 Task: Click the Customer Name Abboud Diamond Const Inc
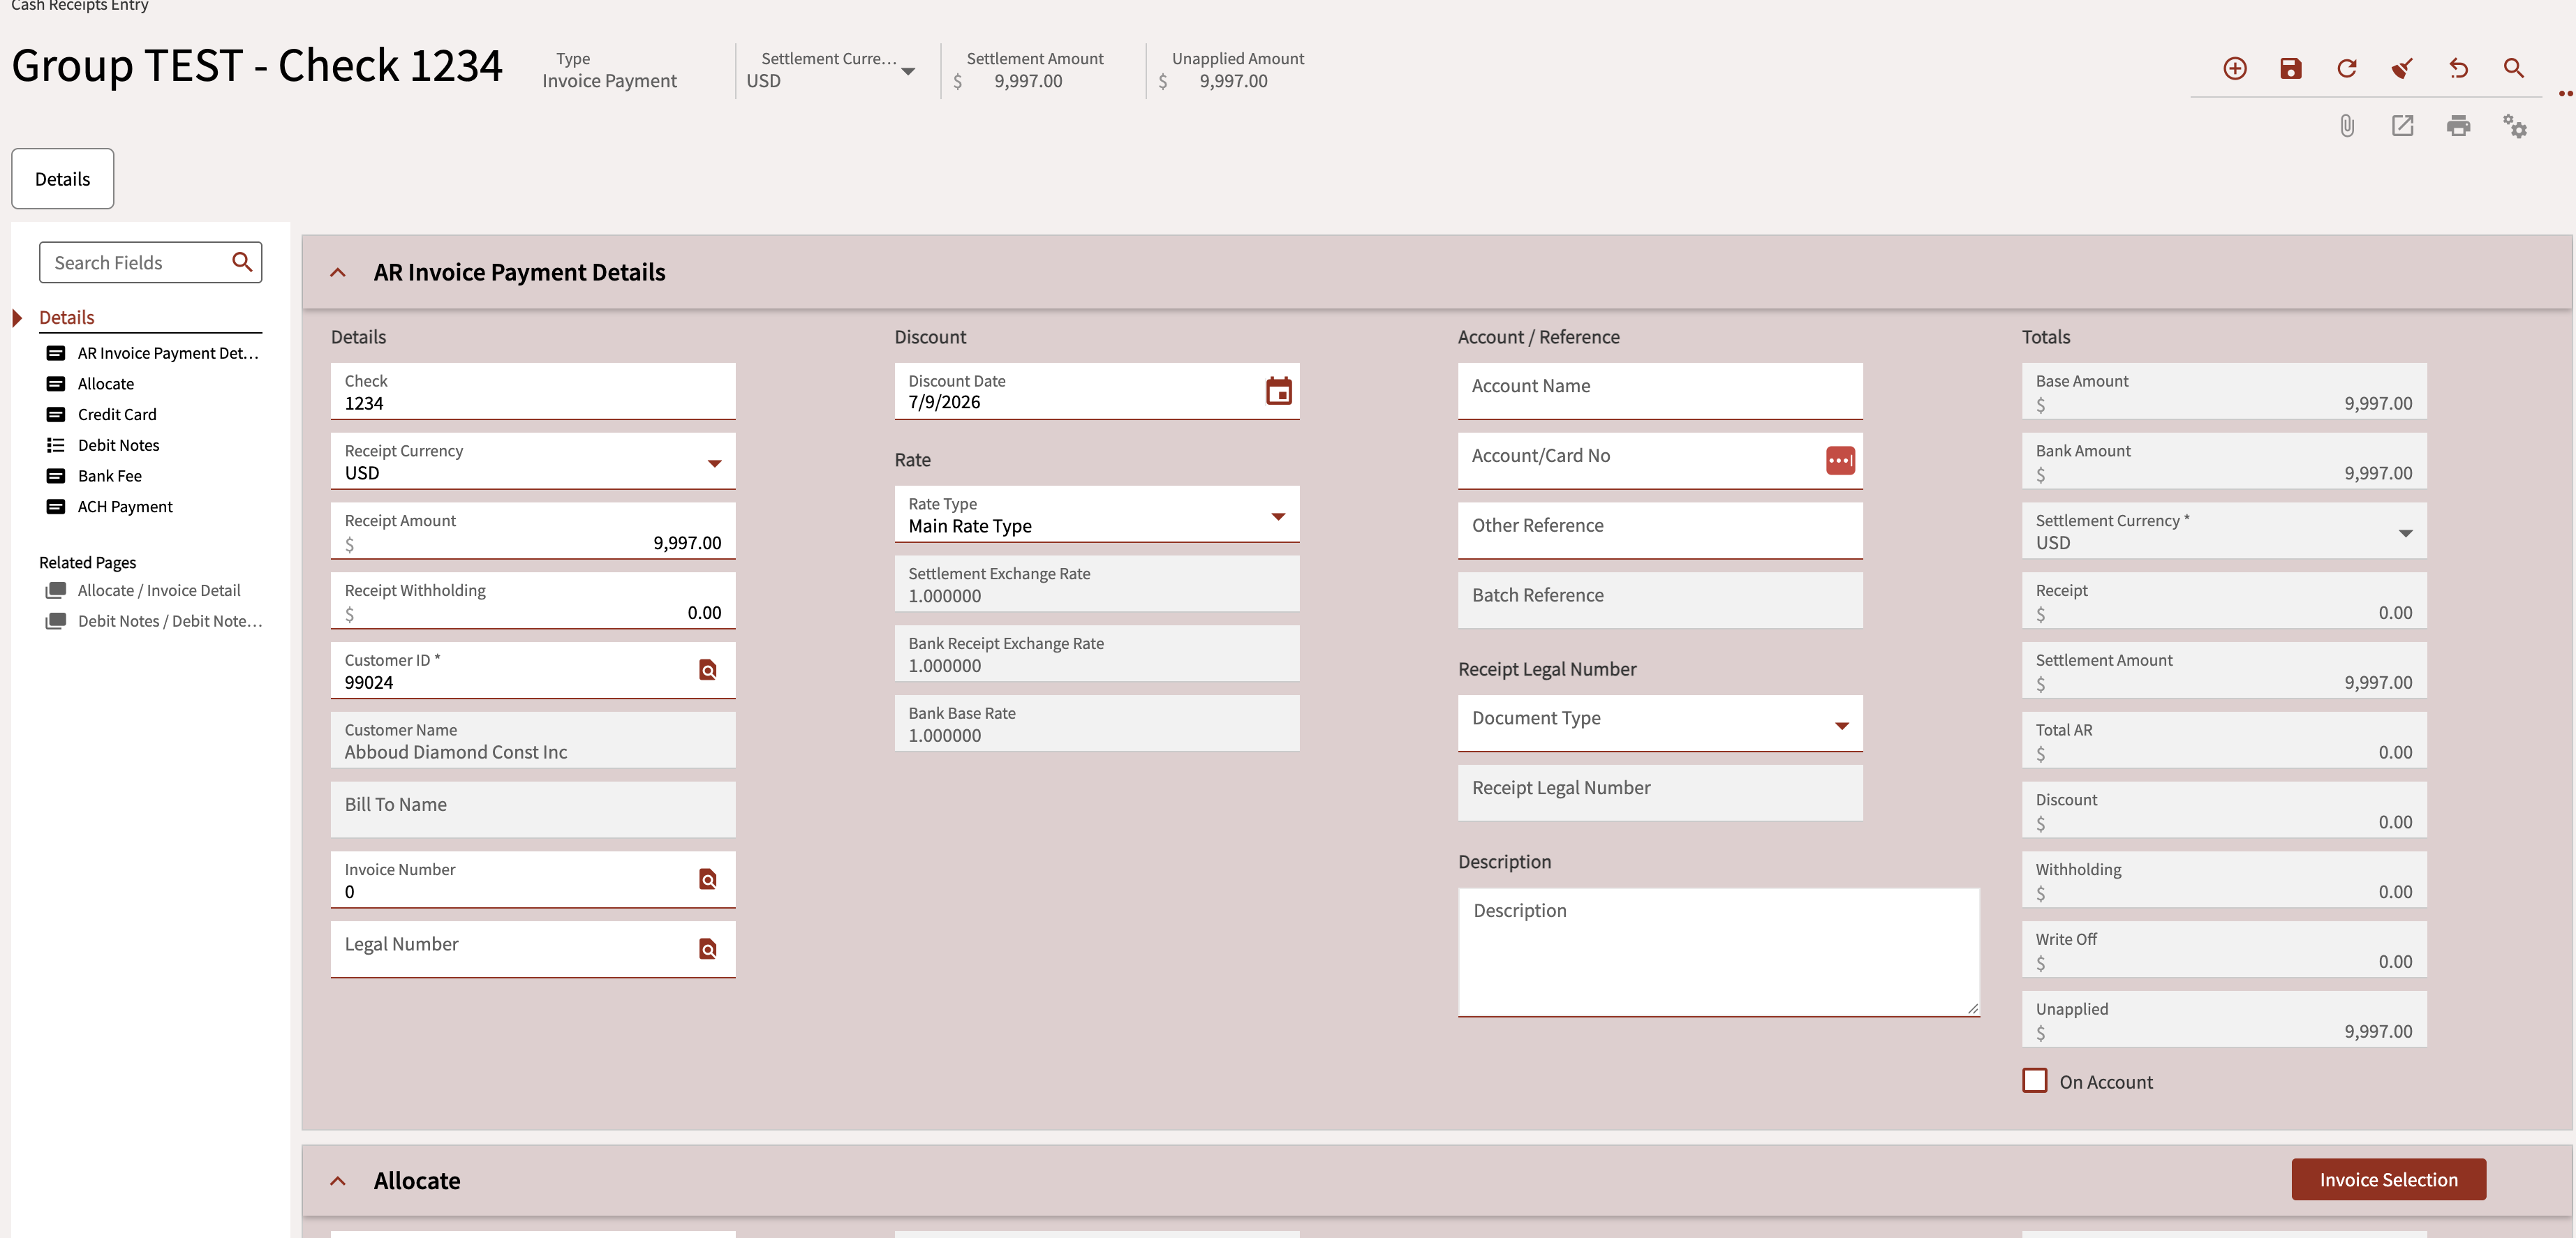pos(533,740)
